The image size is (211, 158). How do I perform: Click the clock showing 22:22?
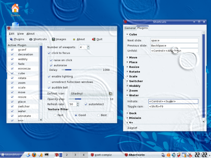[201, 155]
